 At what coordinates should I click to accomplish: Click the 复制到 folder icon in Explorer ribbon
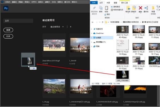(x=134, y=8)
